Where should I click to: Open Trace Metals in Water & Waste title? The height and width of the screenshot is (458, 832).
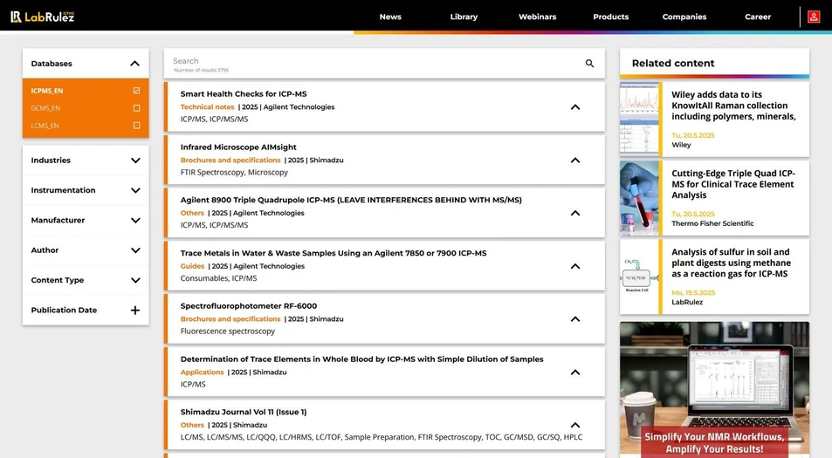333,253
